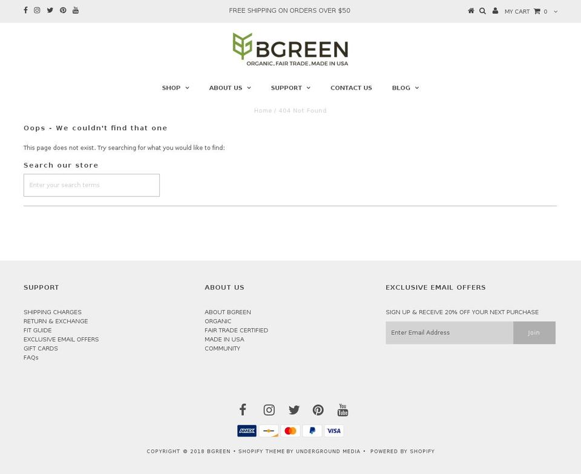
Task: Open Community footer link
Action: coord(222,348)
